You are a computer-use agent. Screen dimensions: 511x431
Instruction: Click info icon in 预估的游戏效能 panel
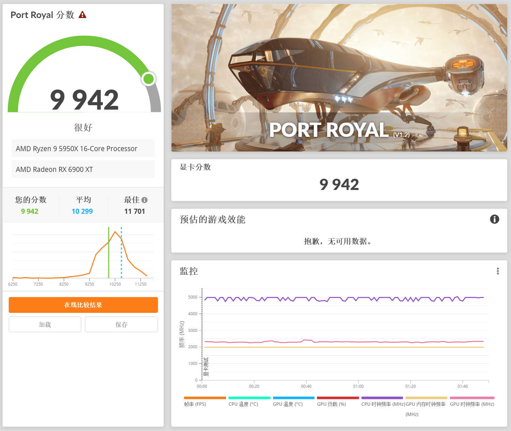click(495, 219)
